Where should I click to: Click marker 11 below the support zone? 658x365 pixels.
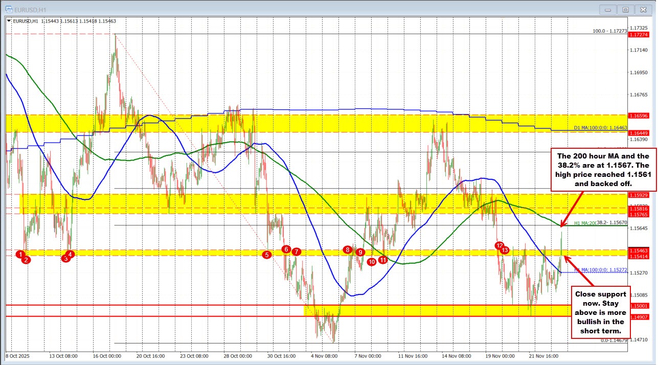[383, 259]
